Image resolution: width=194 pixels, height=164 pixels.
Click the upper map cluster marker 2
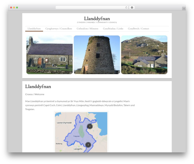pos(90,126)
